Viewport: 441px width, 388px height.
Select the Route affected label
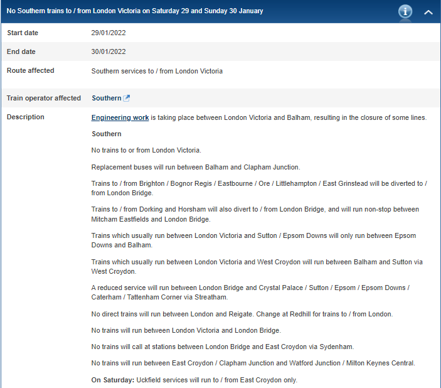[30, 70]
